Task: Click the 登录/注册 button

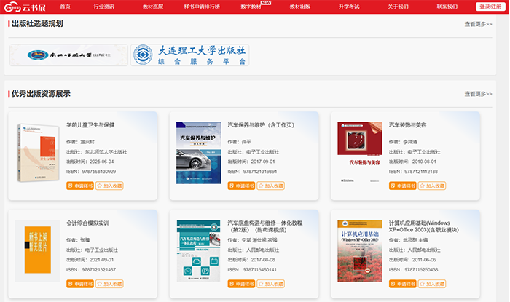Action: coord(492,7)
